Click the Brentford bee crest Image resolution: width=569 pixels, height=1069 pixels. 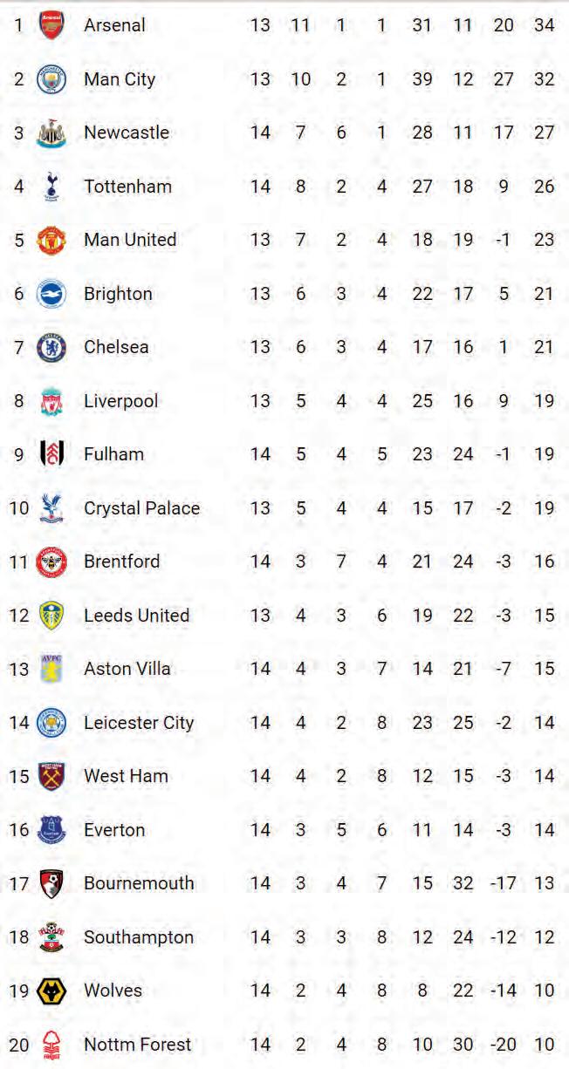click(x=51, y=562)
